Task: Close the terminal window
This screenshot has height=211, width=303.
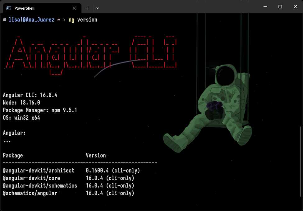Action: [x=295, y=7]
